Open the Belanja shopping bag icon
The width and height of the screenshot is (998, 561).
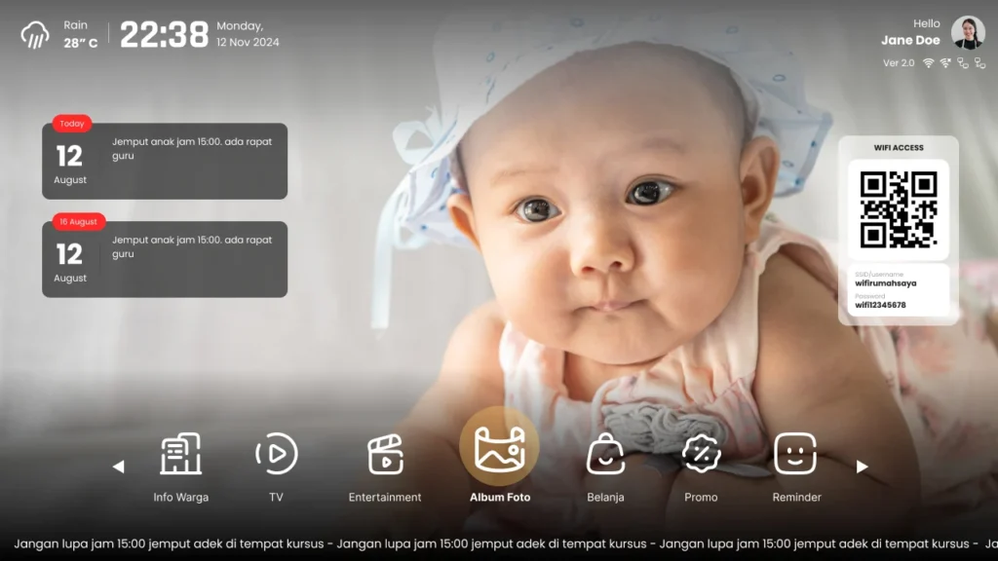coord(605,454)
